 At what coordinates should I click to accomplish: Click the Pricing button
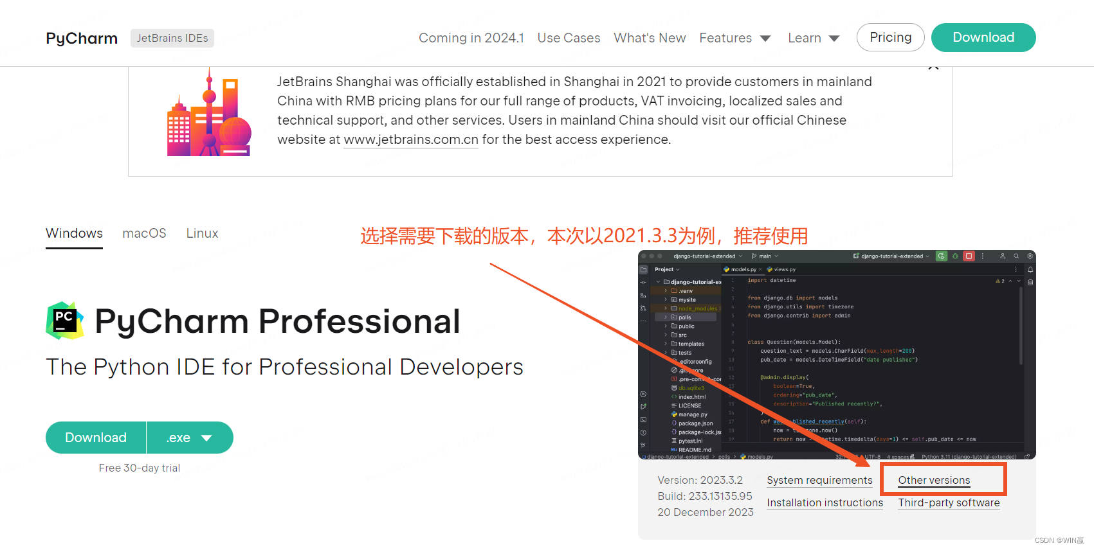(x=890, y=37)
